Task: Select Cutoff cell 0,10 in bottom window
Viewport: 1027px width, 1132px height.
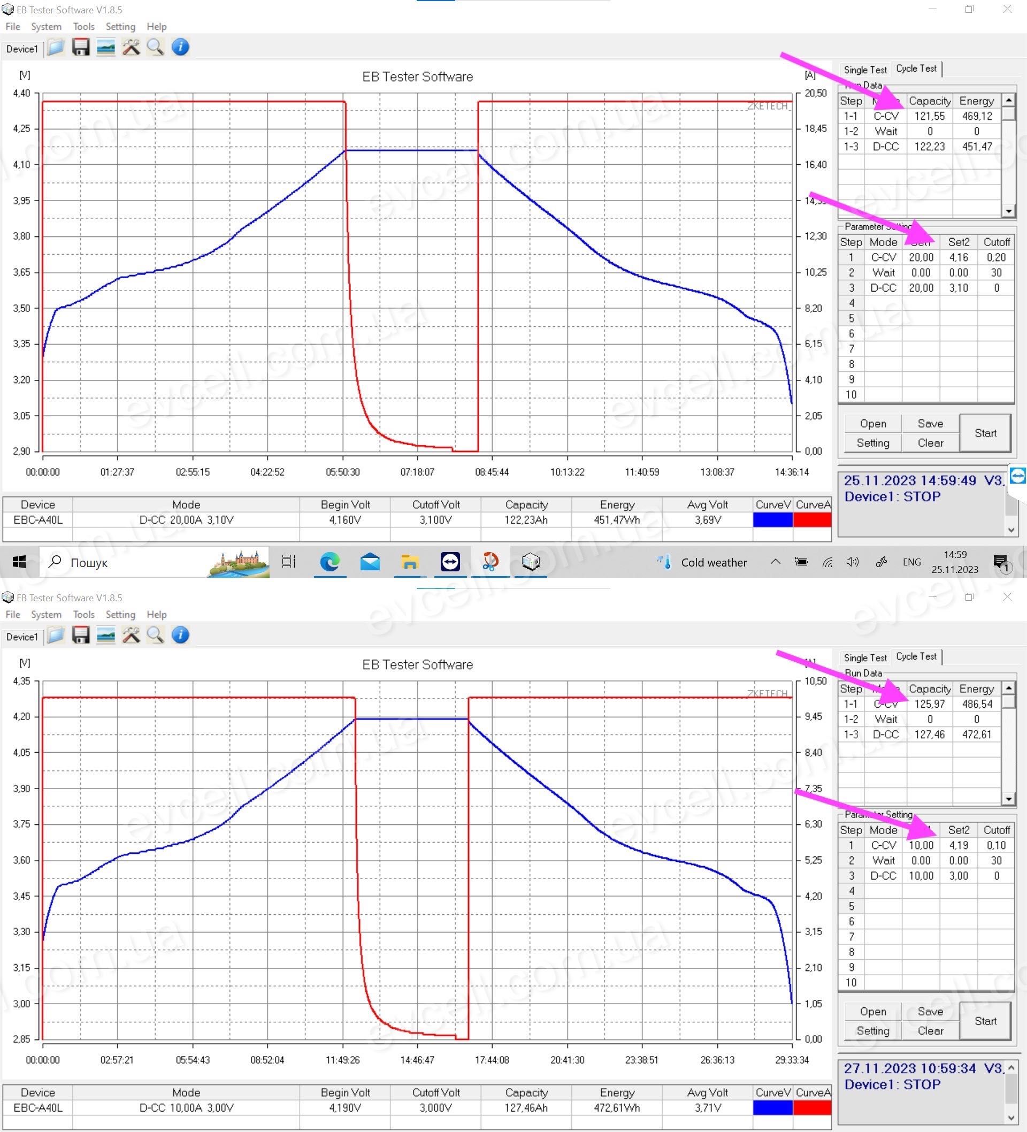Action: [x=996, y=845]
